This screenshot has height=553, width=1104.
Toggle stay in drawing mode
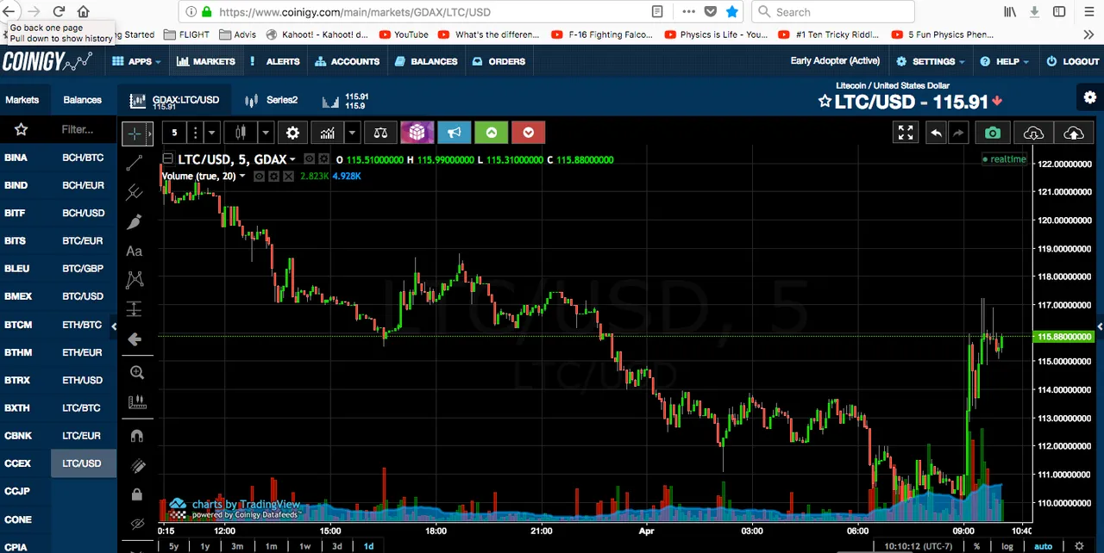136,466
